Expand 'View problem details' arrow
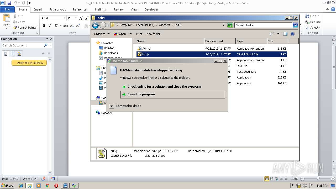The image size is (336, 189). tap(112, 106)
